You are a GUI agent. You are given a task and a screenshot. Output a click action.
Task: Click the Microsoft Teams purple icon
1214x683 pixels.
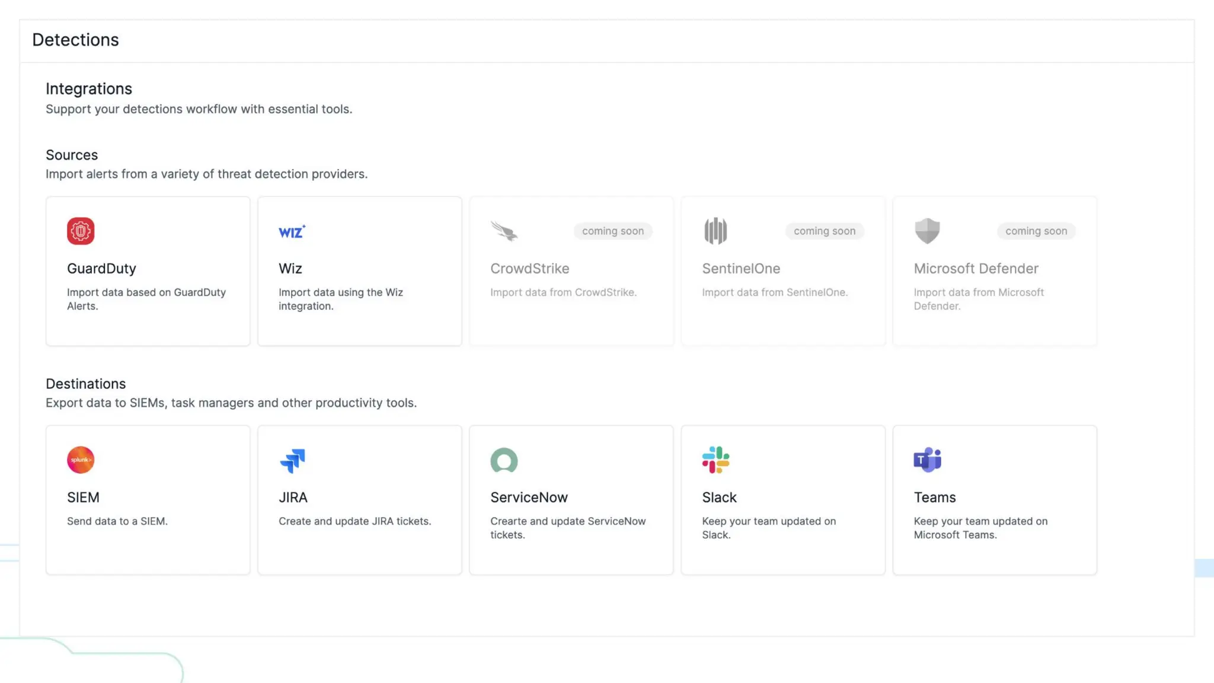click(927, 460)
